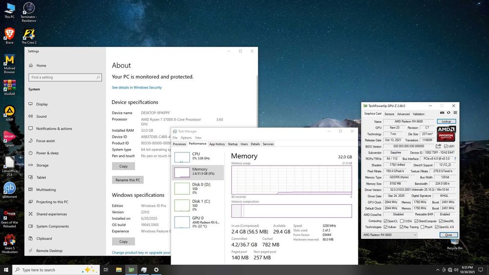Click BIOS export share icon in GPU-Z

438,146
